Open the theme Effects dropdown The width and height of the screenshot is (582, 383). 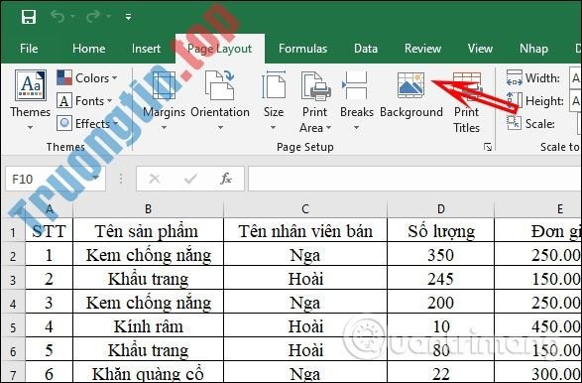tap(87, 123)
